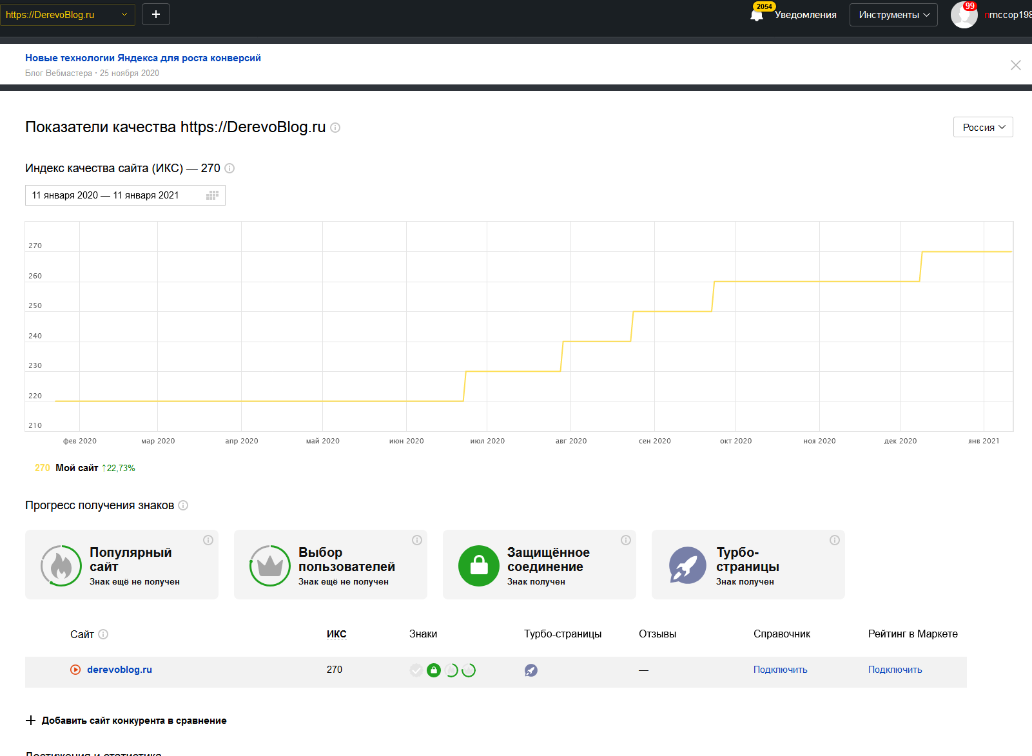Open the Россия region dropdown
This screenshot has width=1032, height=756.
982,128
